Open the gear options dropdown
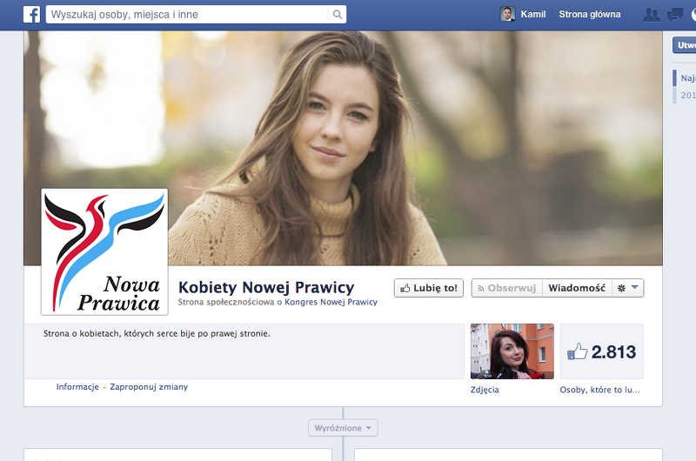The image size is (696, 461). [628, 288]
